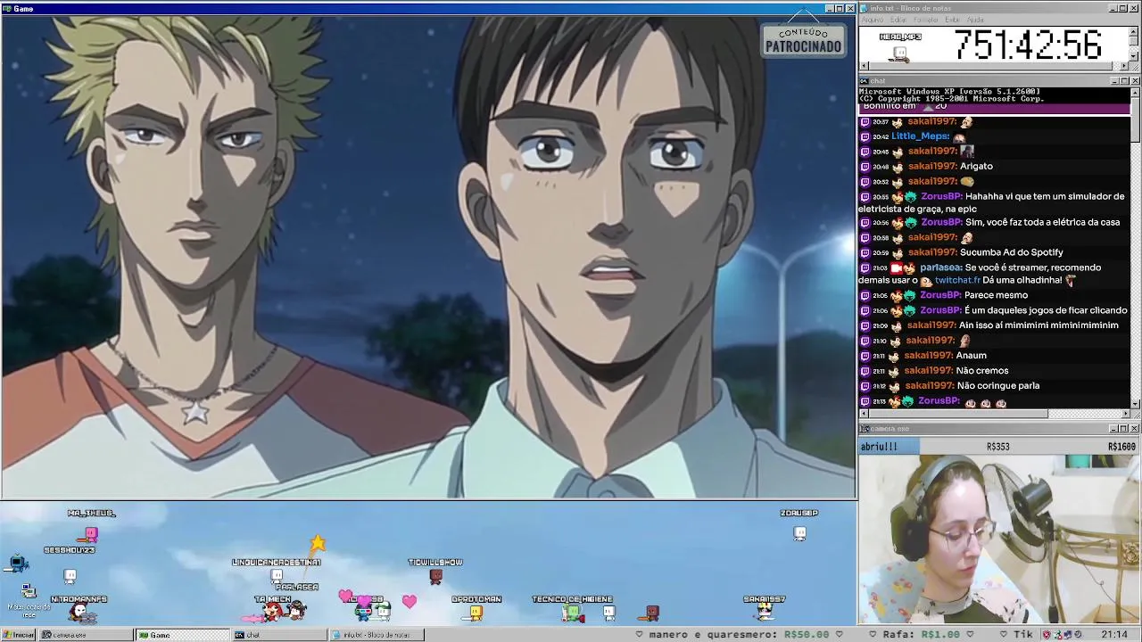Click the abriu!!! goal progress bar
Image resolution: width=1142 pixels, height=642 pixels.
(x=999, y=446)
